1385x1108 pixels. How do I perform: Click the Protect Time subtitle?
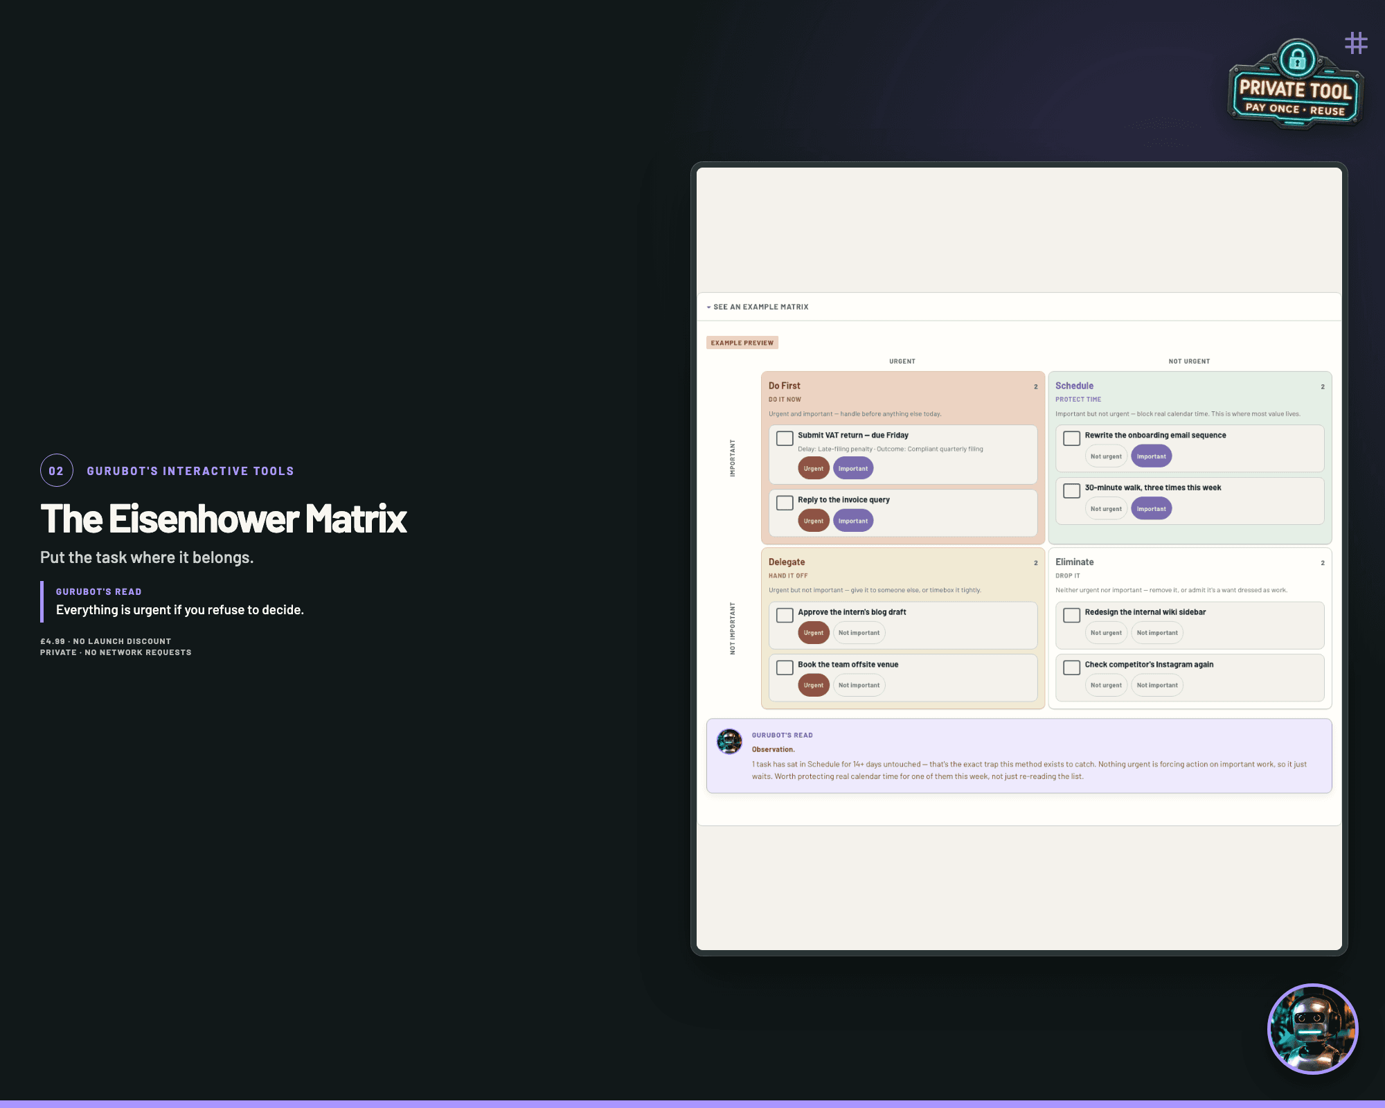tap(1078, 400)
